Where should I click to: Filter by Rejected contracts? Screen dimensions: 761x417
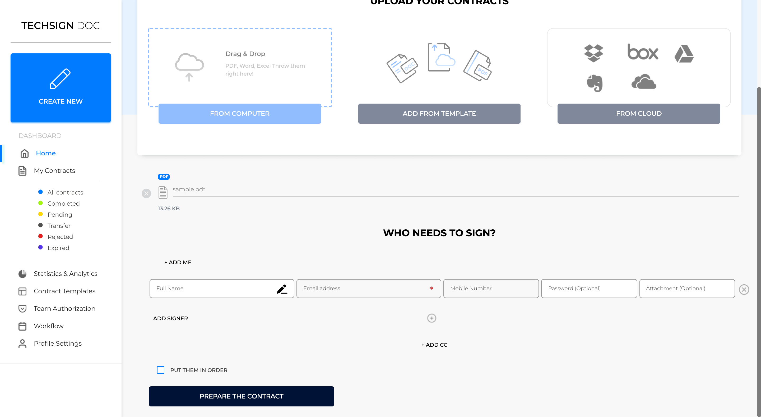coord(60,237)
